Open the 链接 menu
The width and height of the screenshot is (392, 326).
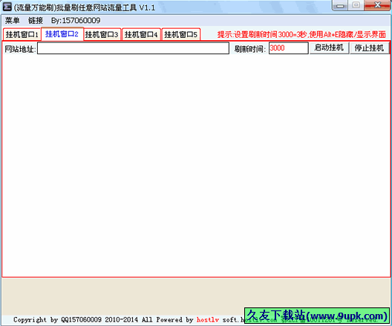point(36,21)
